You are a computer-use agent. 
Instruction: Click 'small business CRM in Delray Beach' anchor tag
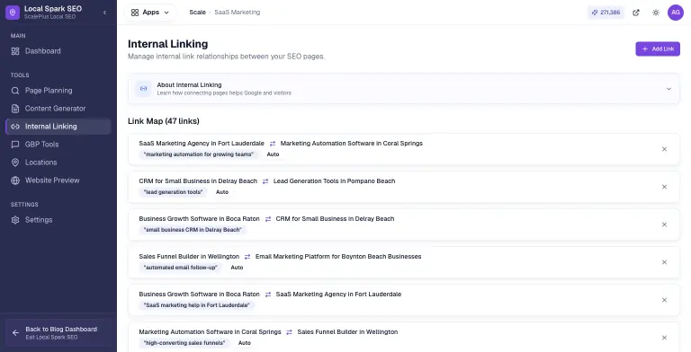coord(193,230)
